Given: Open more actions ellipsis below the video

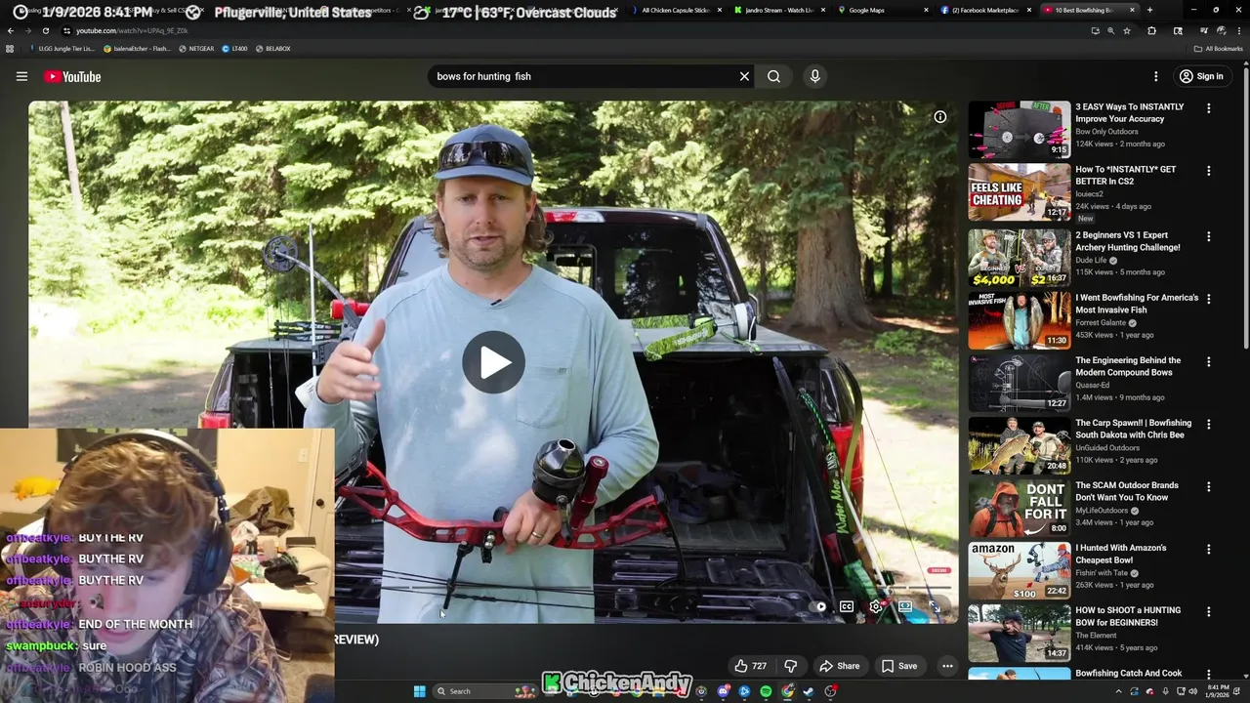Looking at the screenshot, I should pyautogui.click(x=946, y=666).
